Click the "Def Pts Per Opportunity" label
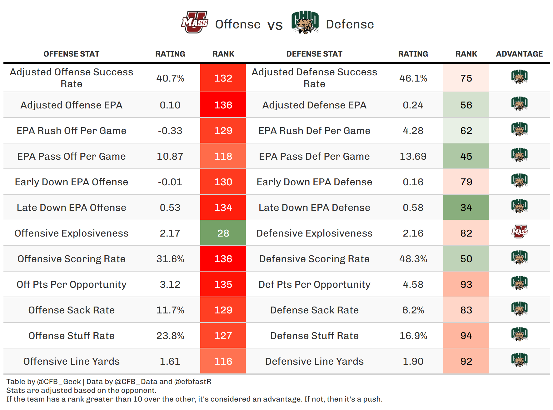 coord(314,284)
